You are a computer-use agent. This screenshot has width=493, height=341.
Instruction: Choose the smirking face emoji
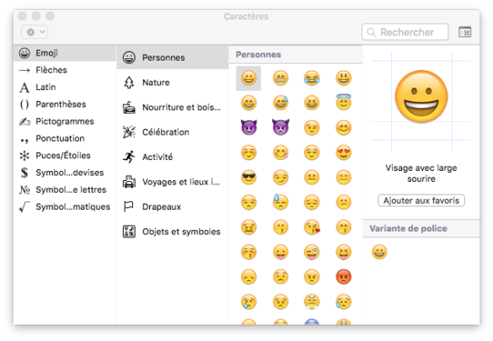(280, 178)
